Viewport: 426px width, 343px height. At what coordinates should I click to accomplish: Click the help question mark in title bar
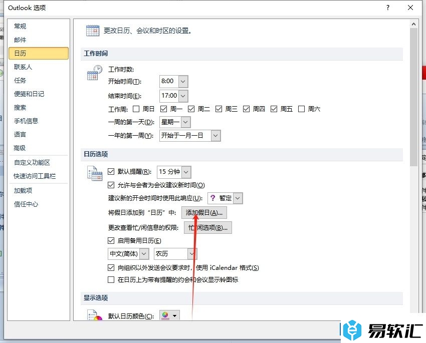tap(388, 8)
